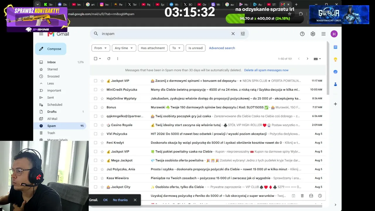
Task: Toggle the Has attachment filter chip
Action: tap(153, 48)
